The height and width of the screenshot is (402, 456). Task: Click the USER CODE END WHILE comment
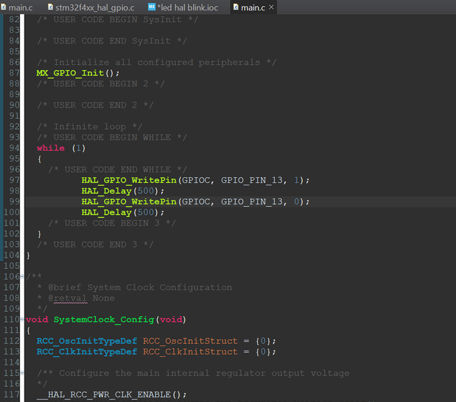pyautogui.click(x=117, y=169)
